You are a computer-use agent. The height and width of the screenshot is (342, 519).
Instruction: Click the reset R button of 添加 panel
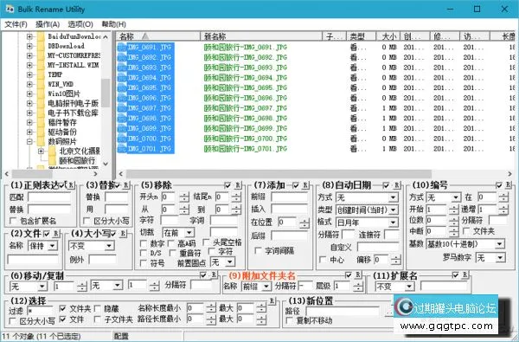coord(305,185)
